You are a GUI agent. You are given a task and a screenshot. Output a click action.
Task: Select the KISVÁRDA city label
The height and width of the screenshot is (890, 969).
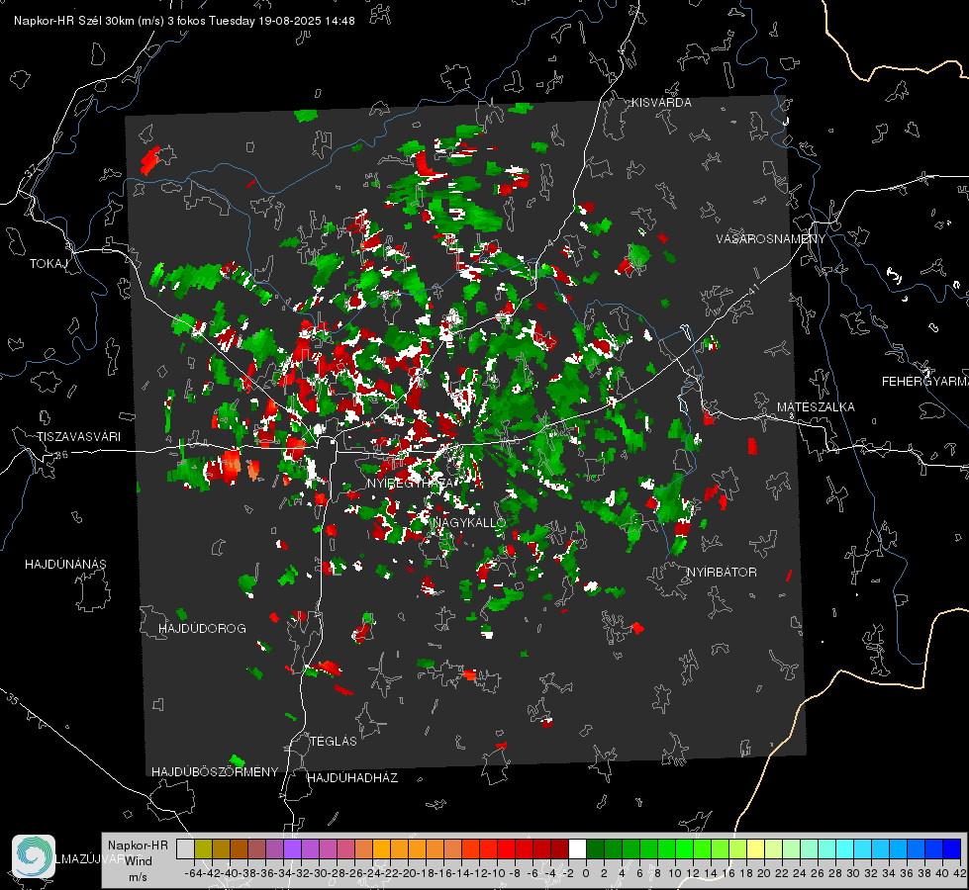pos(661,103)
